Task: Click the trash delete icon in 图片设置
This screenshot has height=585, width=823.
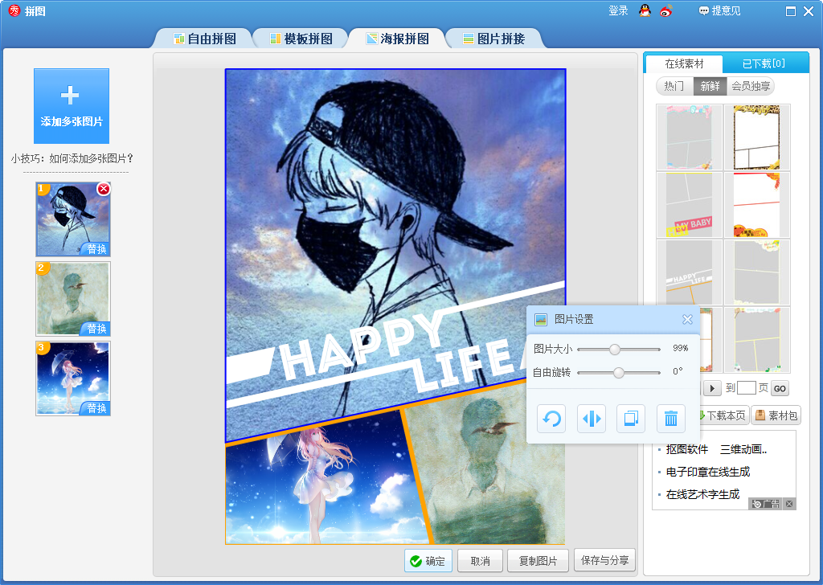Action: [671, 419]
